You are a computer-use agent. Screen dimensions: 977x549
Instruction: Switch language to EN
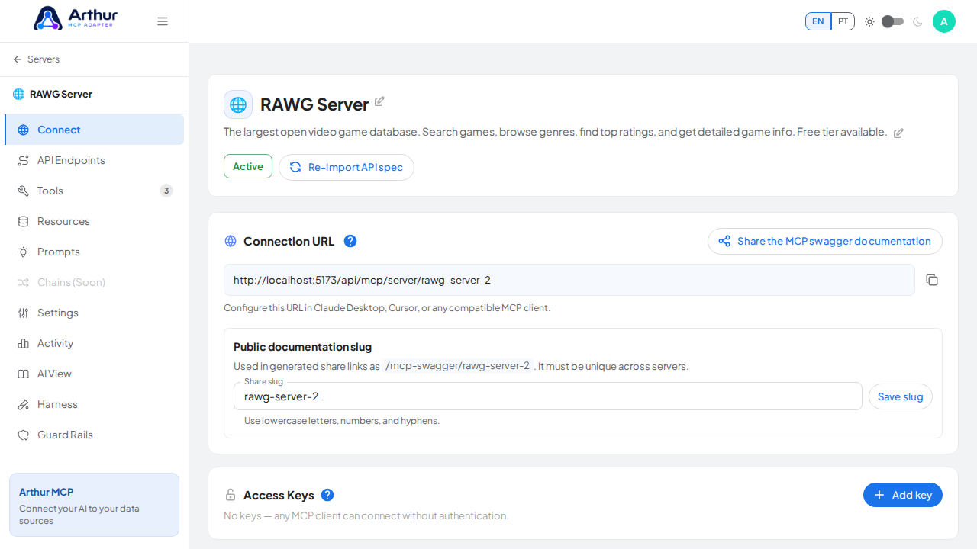point(818,21)
